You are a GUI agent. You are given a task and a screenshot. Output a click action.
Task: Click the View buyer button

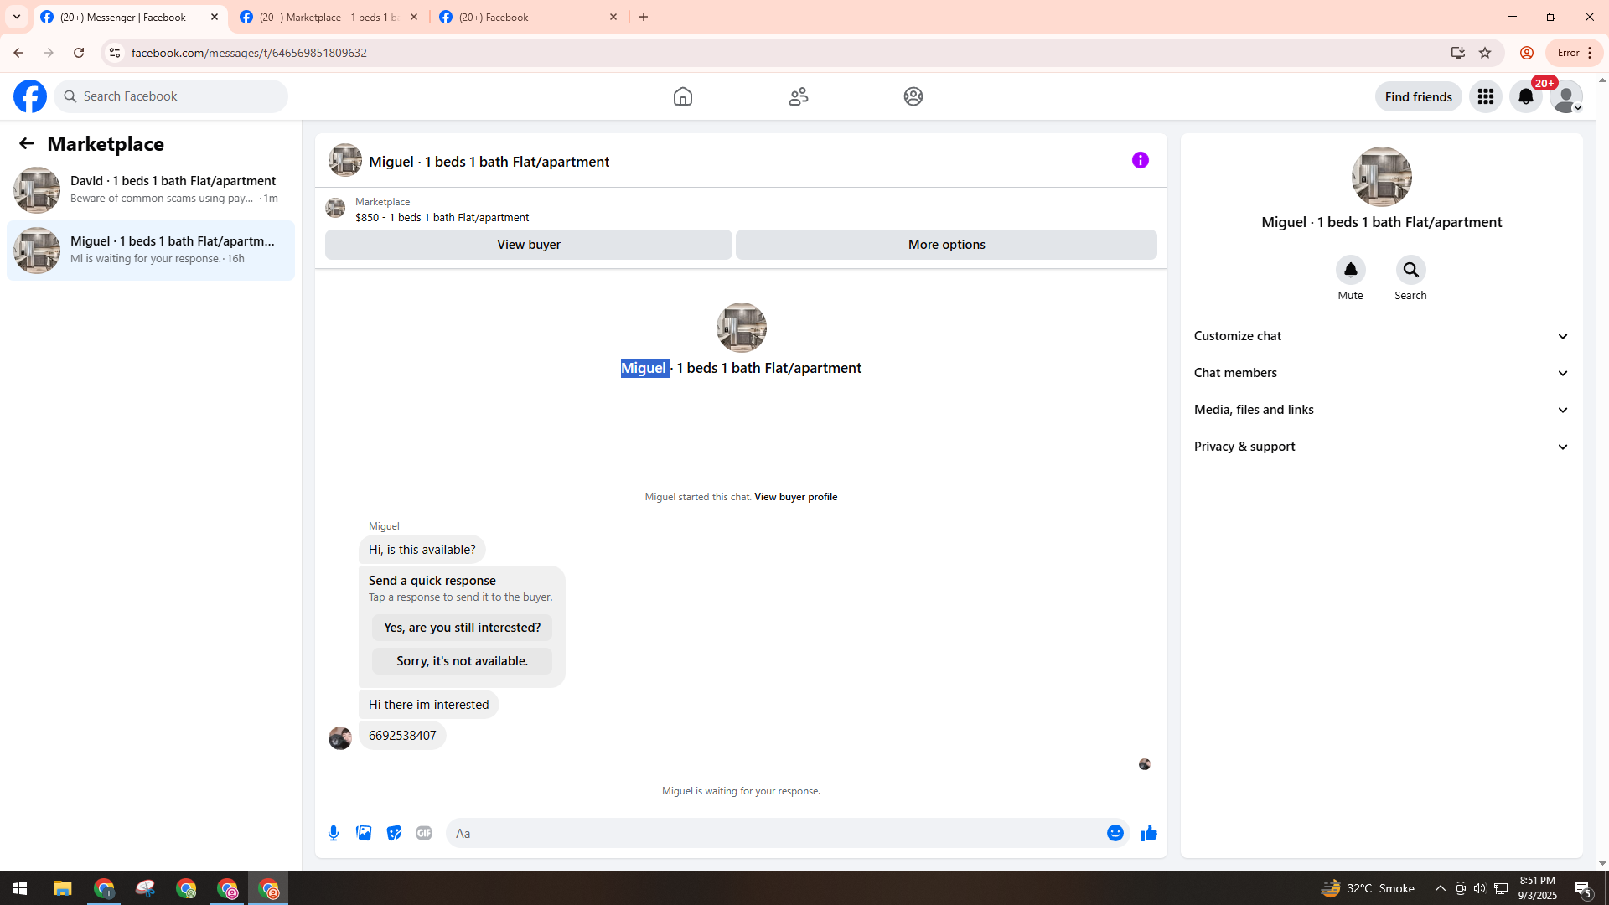529,245
